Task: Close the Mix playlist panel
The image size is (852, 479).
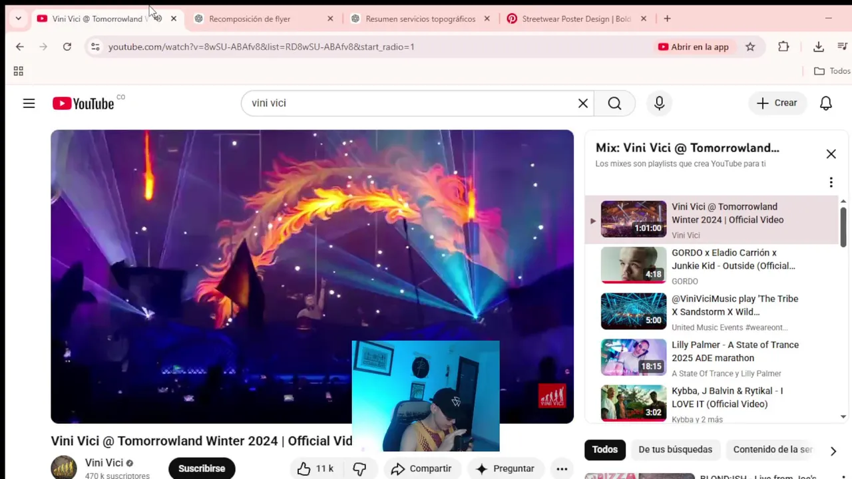Action: 831,154
